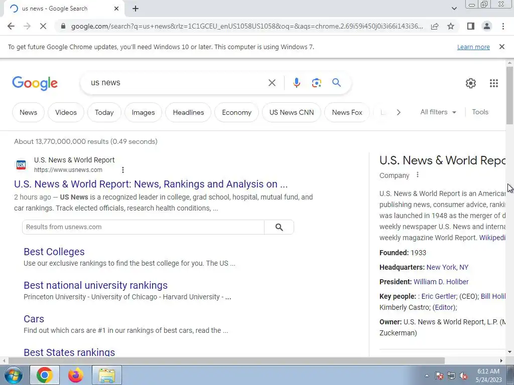This screenshot has height=385, width=514.
Task: Go to Google home via logo
Action: tap(35, 83)
